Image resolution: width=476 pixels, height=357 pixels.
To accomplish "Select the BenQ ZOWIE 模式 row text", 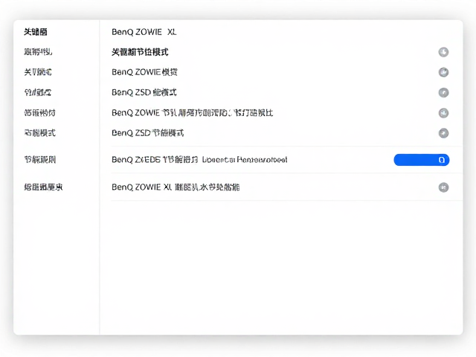I will tap(144, 72).
